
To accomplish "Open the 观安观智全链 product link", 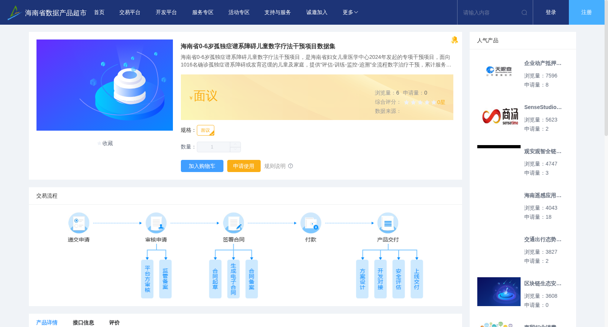I will 543,152.
